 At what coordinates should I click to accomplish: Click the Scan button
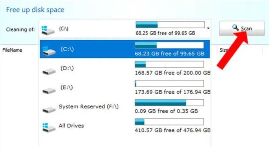pos(242,29)
